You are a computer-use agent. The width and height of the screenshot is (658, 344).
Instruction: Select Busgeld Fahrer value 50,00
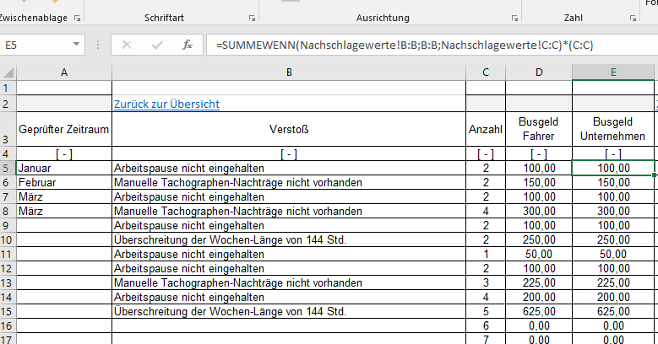click(539, 254)
